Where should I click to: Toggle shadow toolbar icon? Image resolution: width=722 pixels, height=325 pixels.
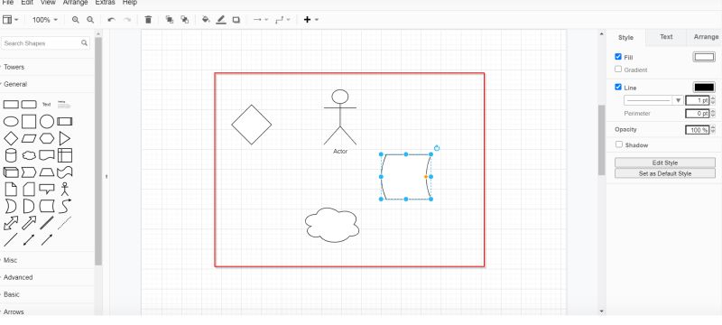[x=236, y=20]
